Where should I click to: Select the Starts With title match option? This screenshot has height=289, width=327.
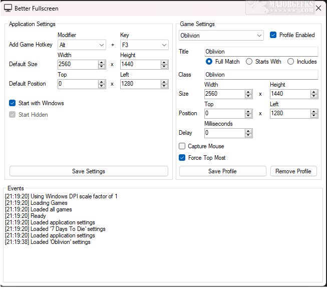coord(249,62)
